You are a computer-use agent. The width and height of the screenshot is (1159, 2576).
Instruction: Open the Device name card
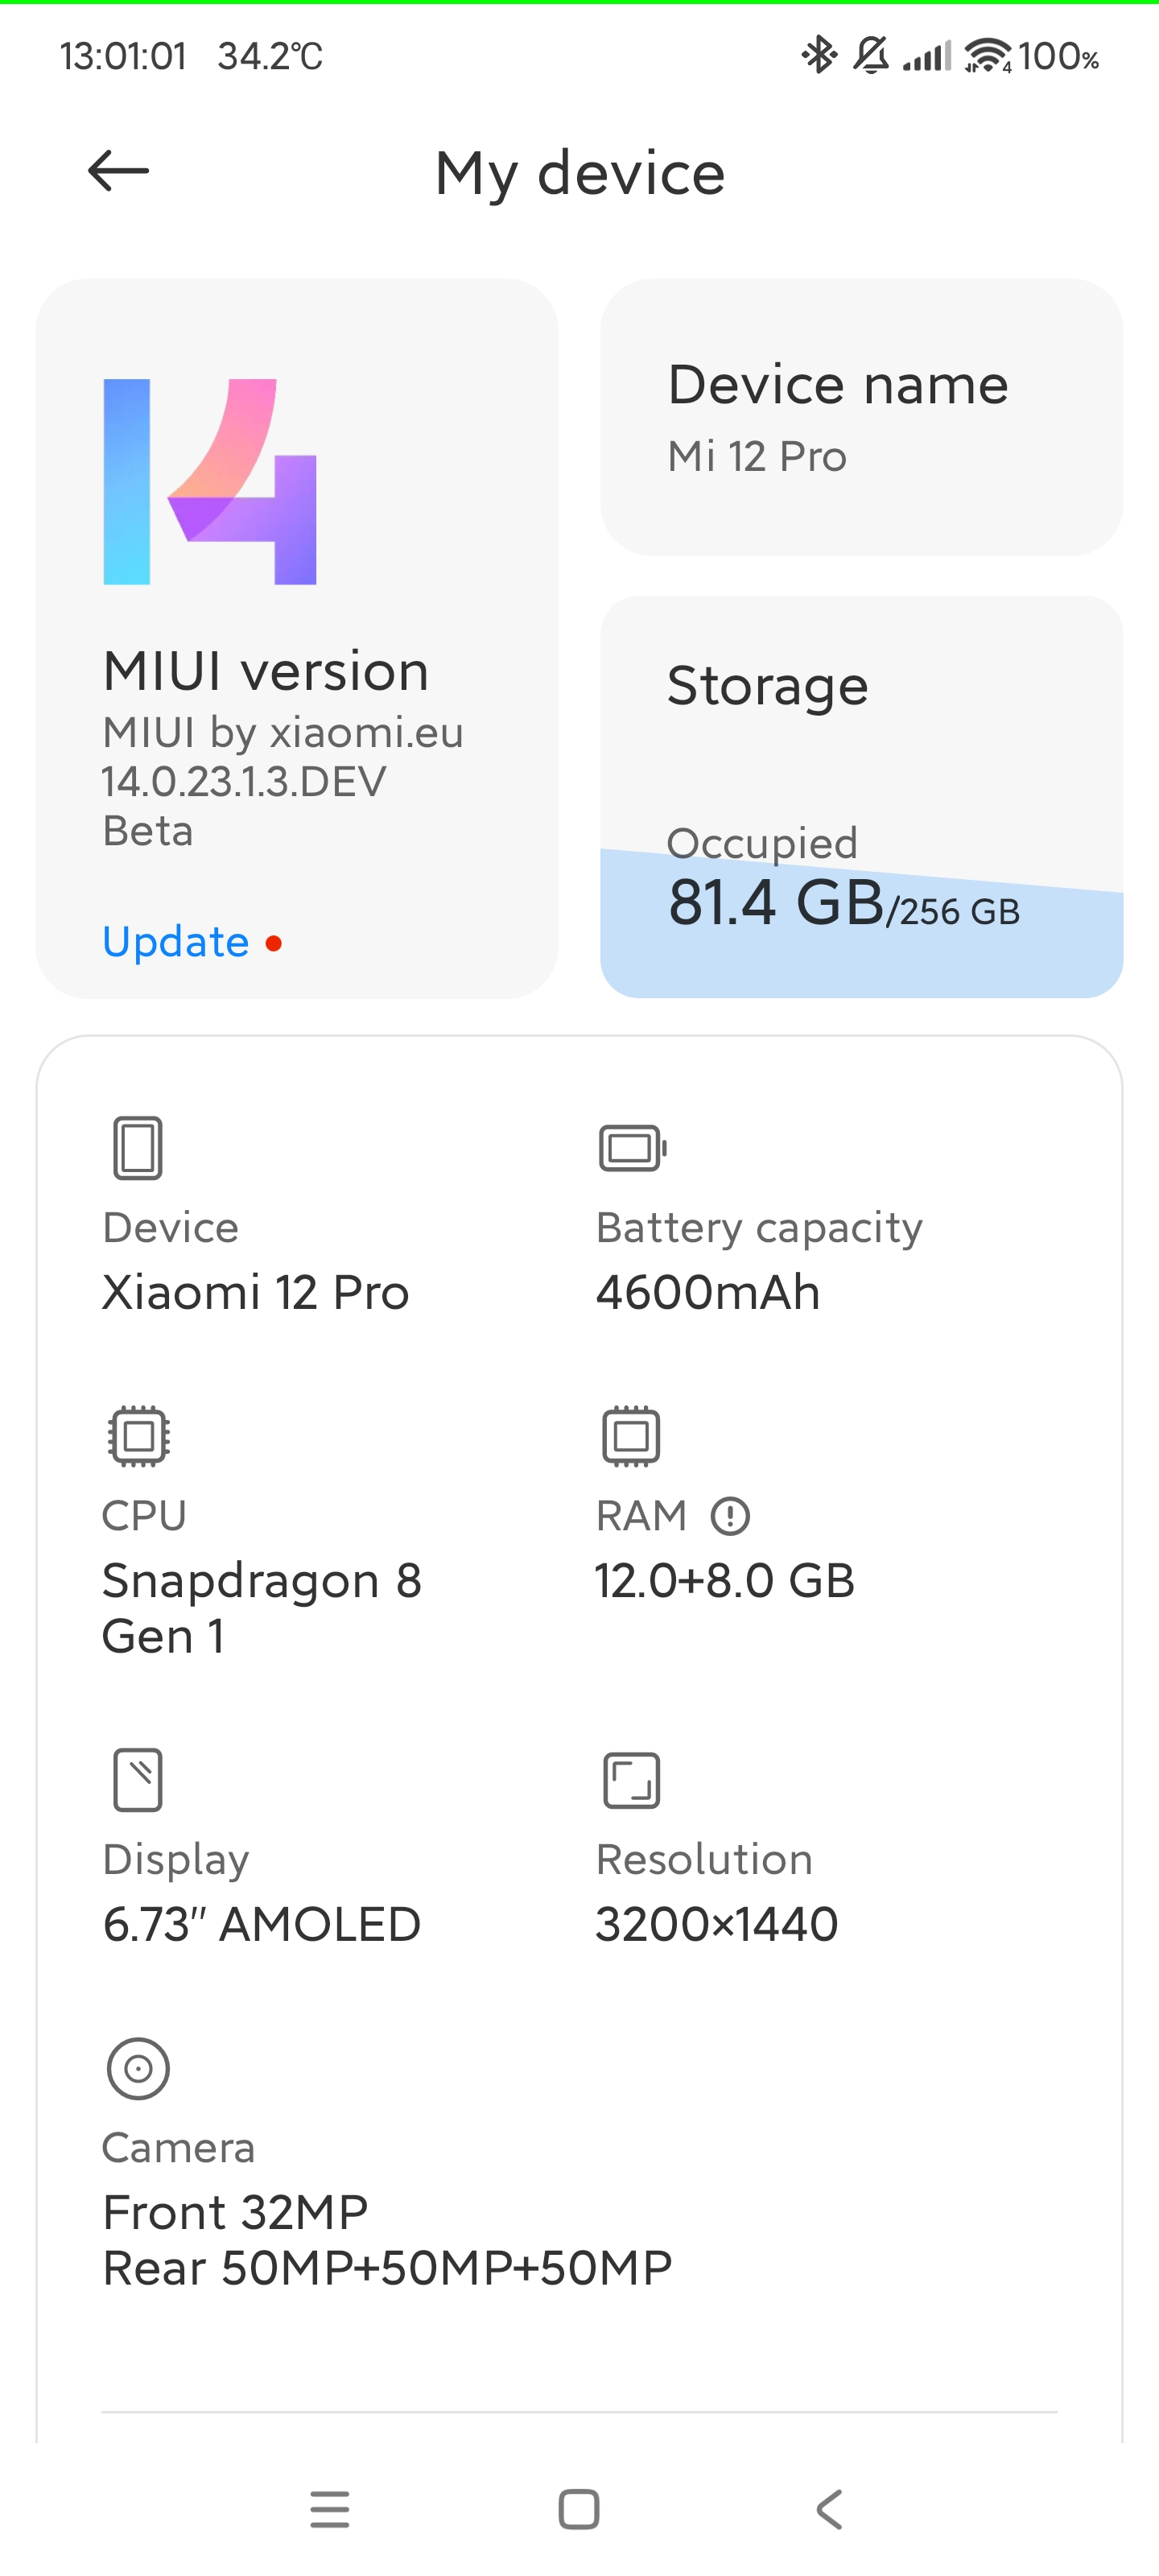(861, 417)
